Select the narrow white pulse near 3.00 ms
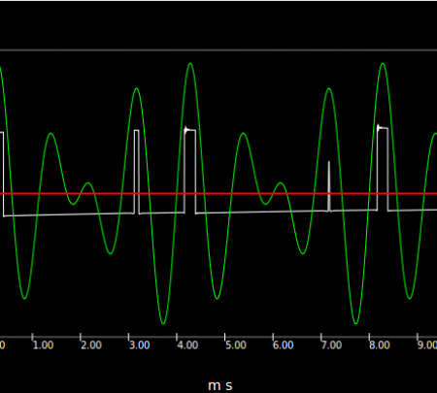This screenshot has height=393, width=437. (137, 172)
